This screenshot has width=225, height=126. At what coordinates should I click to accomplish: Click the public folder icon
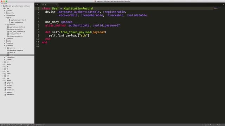[5, 73]
